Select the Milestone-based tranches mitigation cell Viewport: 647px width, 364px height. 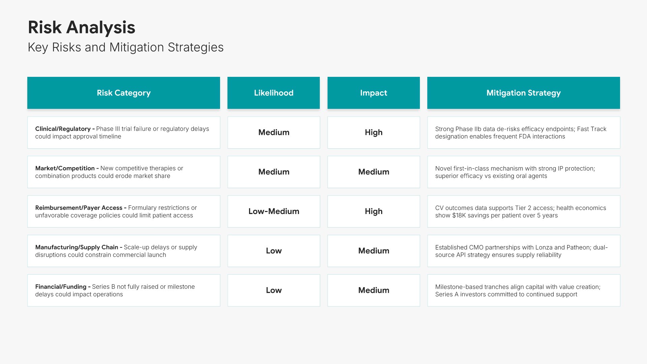pyautogui.click(x=523, y=290)
